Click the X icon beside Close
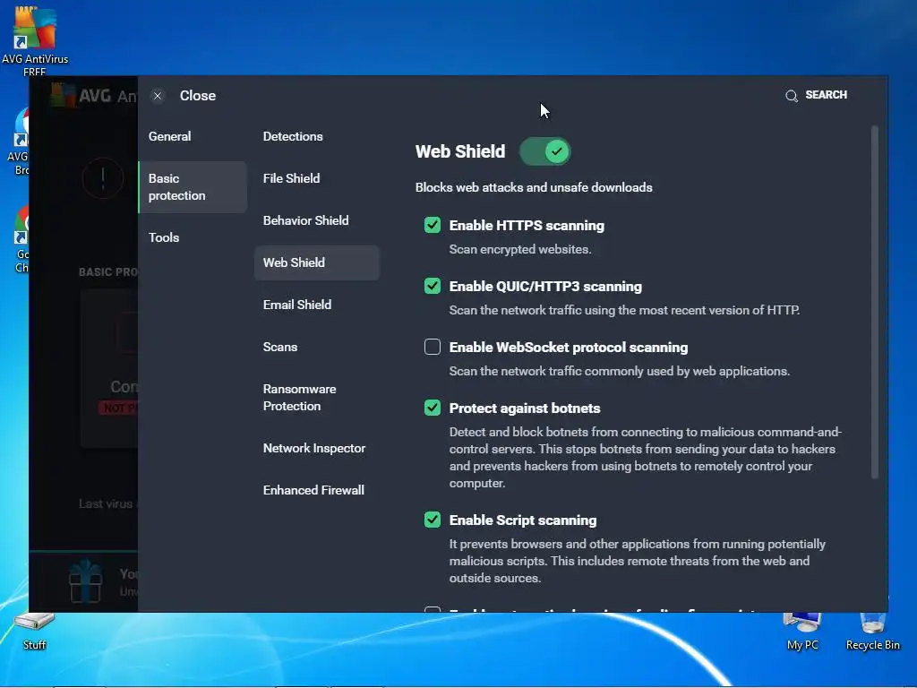Image resolution: width=917 pixels, height=688 pixels. [158, 95]
